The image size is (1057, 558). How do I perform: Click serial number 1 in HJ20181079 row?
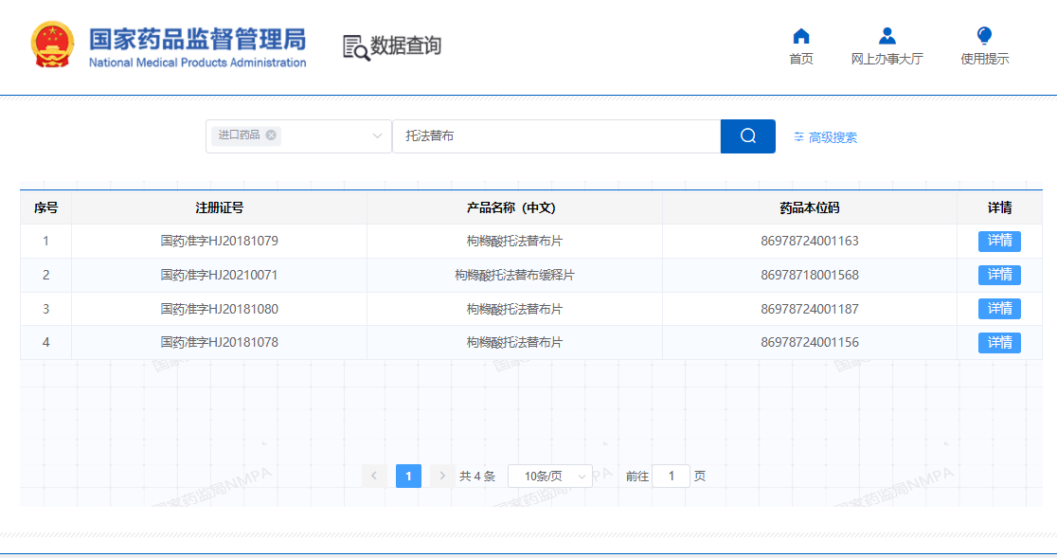point(45,242)
